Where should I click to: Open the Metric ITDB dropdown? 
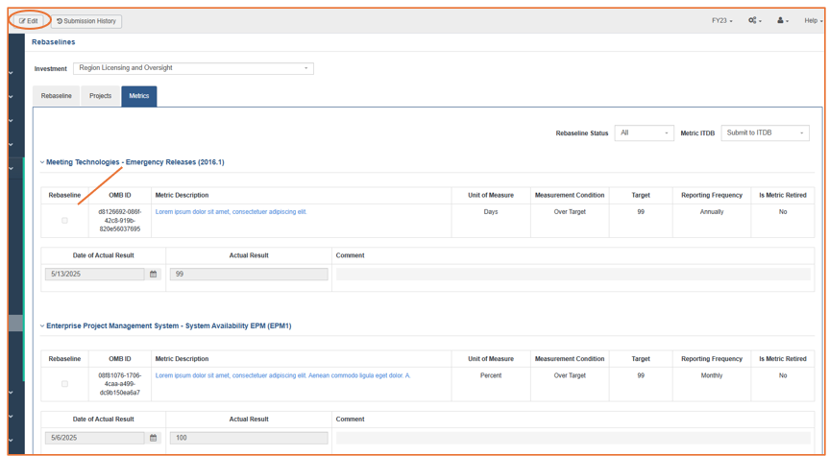(x=765, y=133)
